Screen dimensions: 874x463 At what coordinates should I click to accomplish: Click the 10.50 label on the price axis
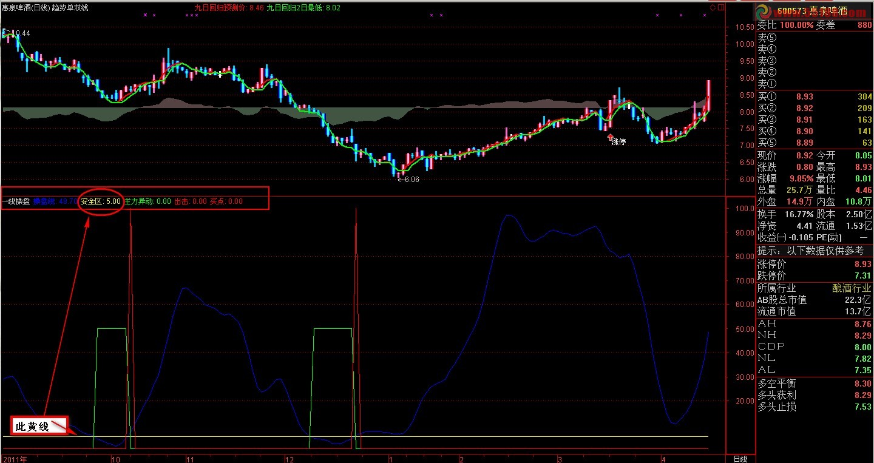pos(744,27)
